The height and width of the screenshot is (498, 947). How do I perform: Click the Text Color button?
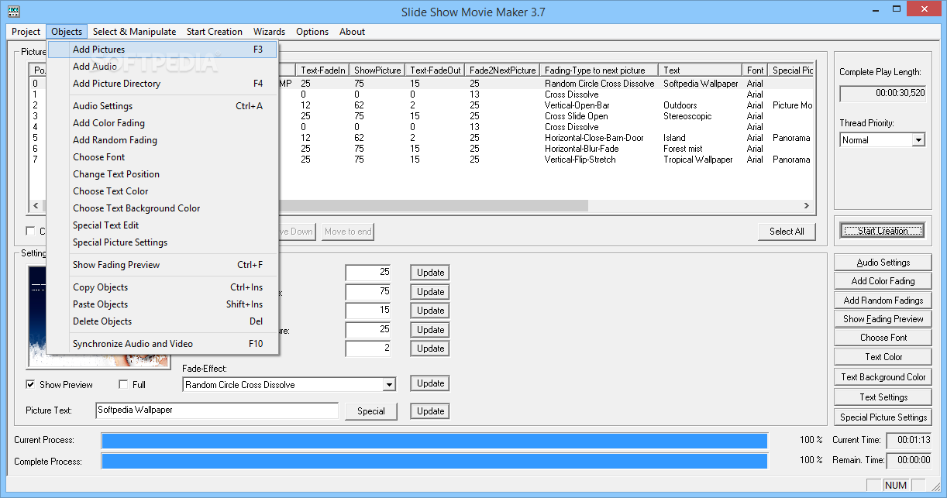click(x=883, y=357)
